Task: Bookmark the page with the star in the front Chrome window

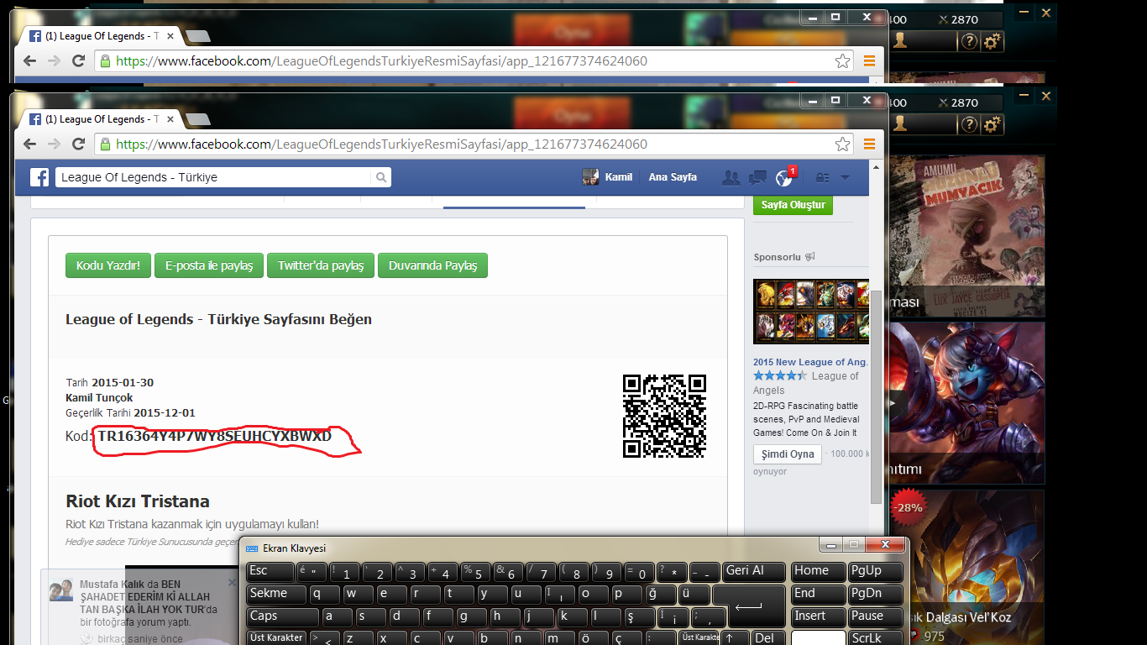Action: coord(842,144)
